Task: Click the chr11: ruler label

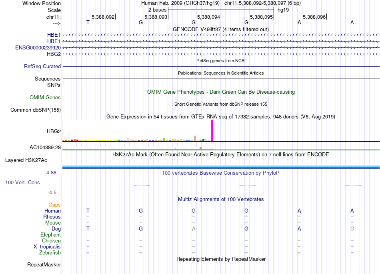Action: pyautogui.click(x=53, y=17)
